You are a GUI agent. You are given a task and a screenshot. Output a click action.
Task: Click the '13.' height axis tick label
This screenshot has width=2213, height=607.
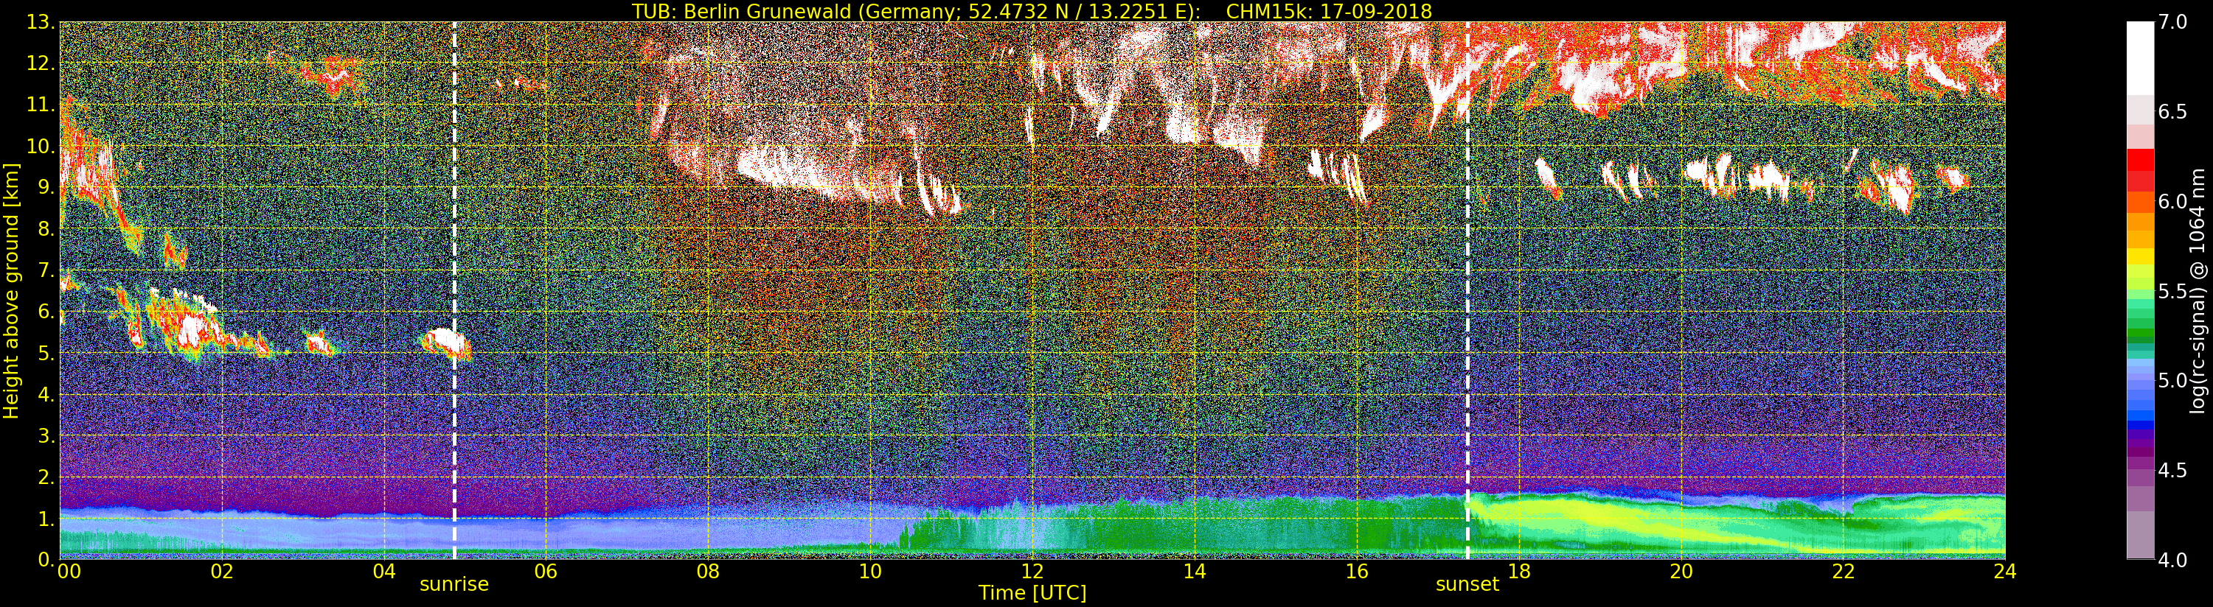41,22
